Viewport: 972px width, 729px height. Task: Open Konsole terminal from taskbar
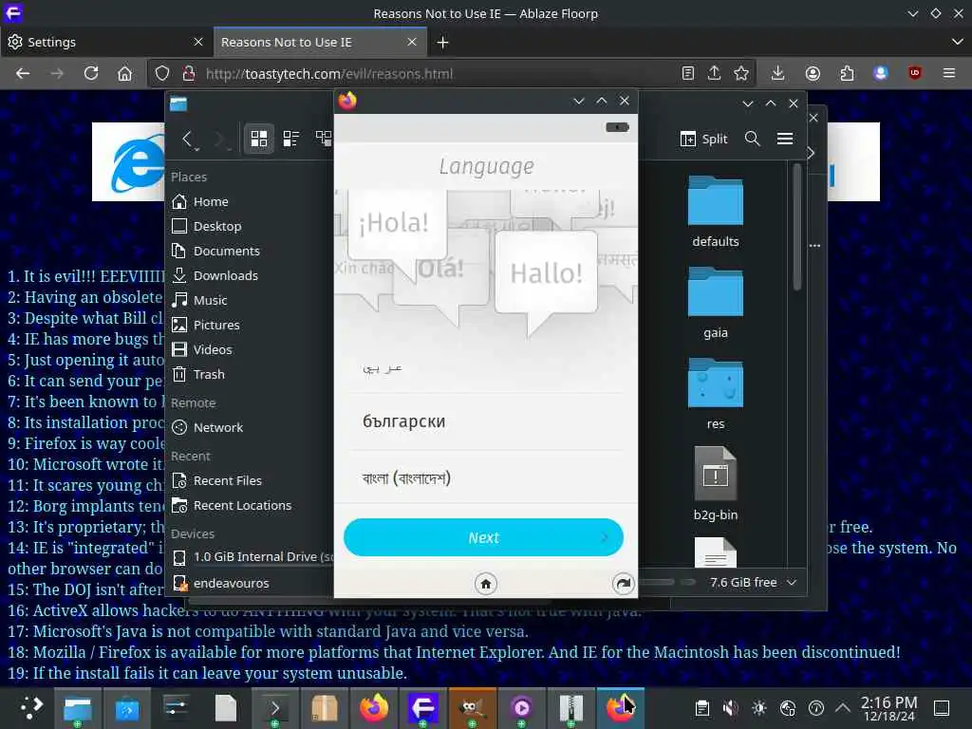(274, 708)
